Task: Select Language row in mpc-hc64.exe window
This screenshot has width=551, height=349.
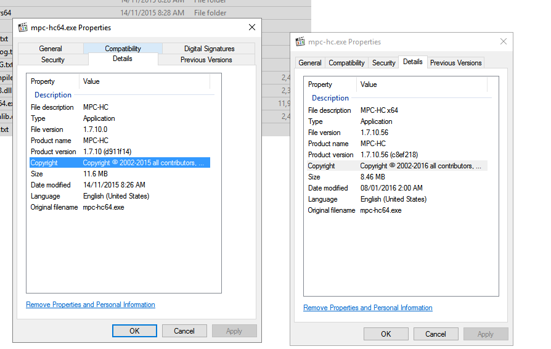Action: tap(120, 196)
